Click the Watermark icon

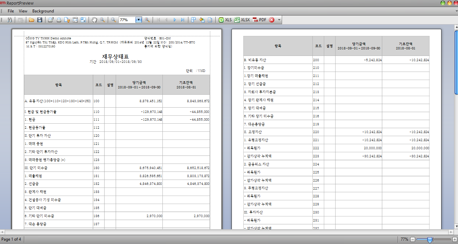click(x=210, y=20)
